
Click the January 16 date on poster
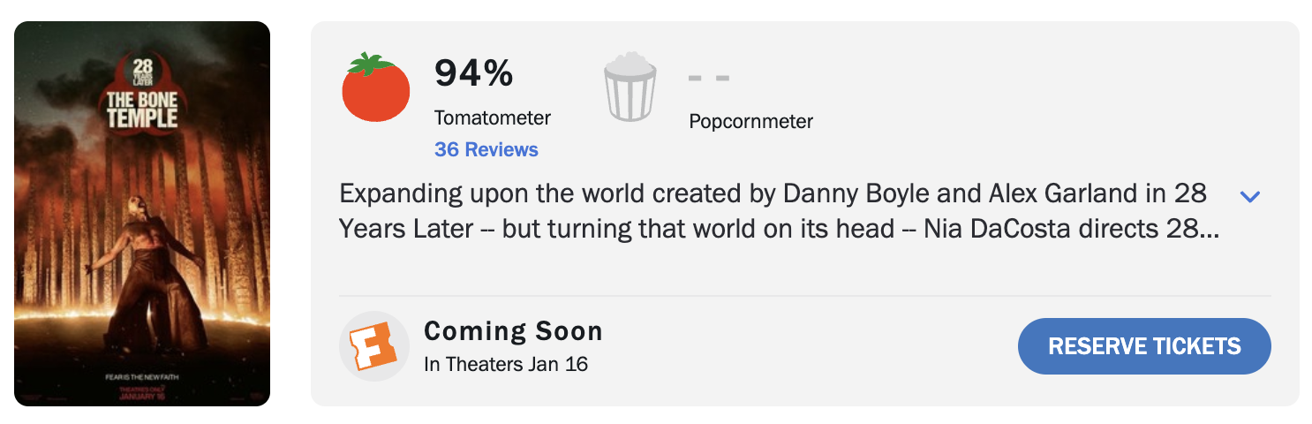142,397
